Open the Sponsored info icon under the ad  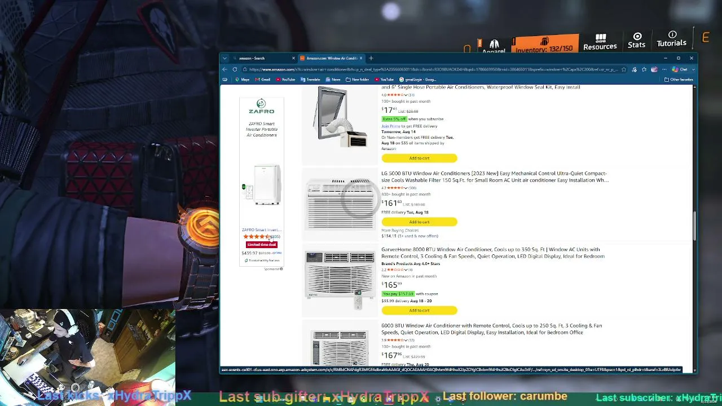pyautogui.click(x=281, y=269)
